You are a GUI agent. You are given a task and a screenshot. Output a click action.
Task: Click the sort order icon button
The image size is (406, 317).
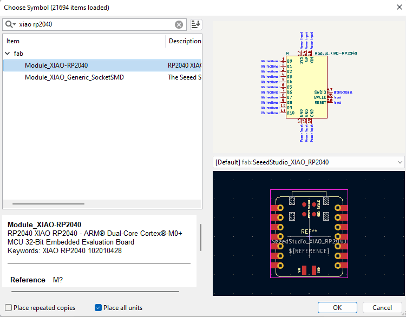[x=196, y=24]
